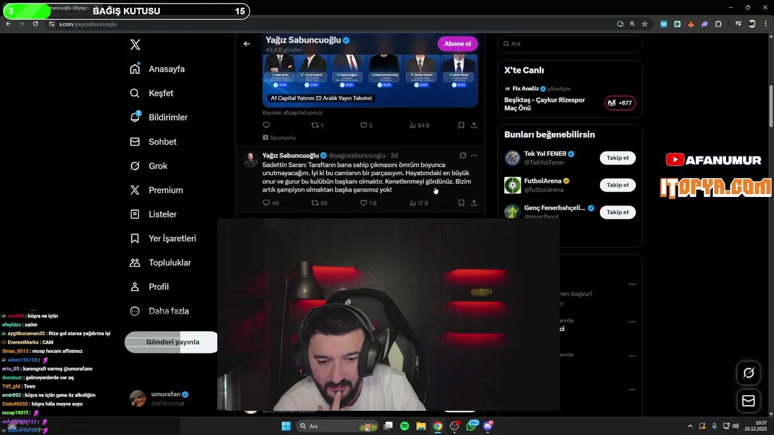
Task: Open Spotify from taskbar
Action: pos(405,426)
